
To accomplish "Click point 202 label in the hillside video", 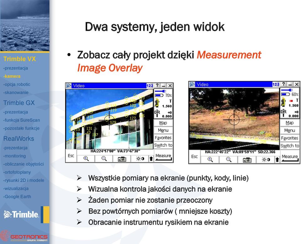I will point(253,118).
